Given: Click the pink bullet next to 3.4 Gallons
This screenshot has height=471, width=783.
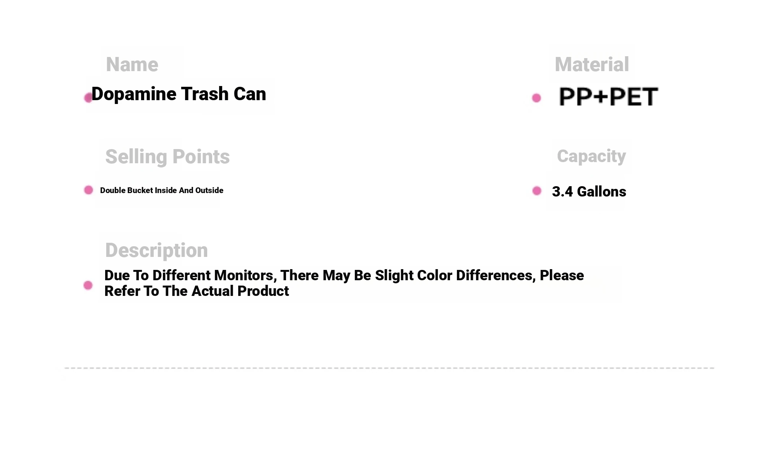Looking at the screenshot, I should click(x=537, y=191).
